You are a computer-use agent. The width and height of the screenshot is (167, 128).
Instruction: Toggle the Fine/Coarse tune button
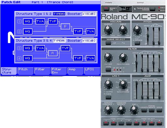coord(137,43)
